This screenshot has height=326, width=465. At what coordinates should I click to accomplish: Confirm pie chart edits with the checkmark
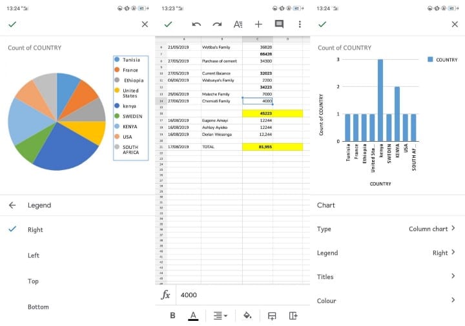tap(12, 24)
